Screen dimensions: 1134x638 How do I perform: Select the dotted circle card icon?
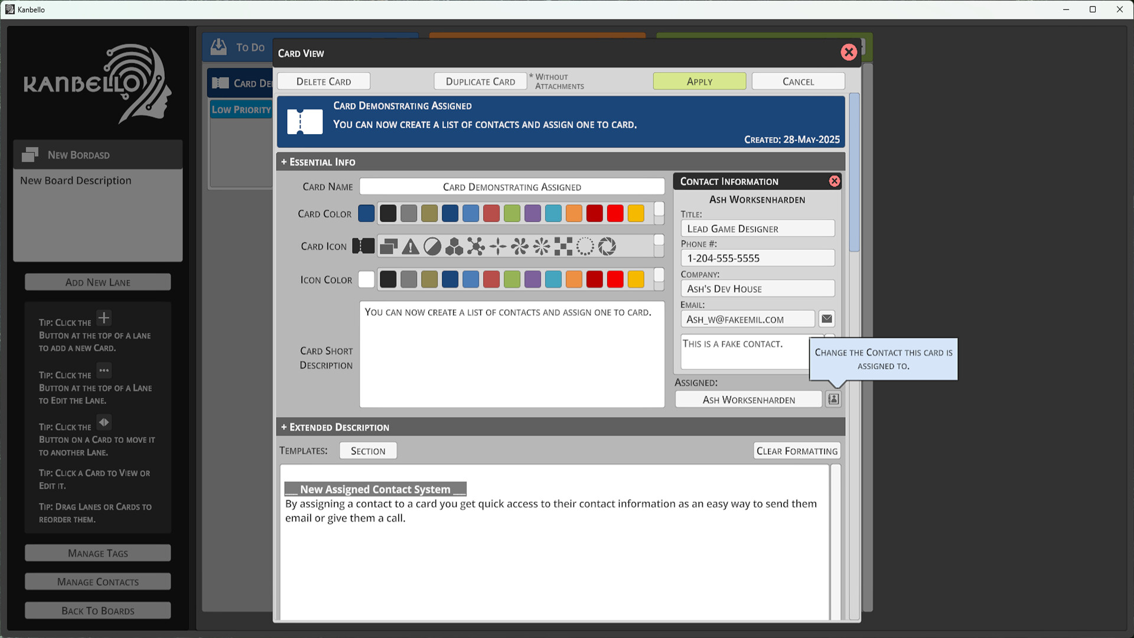(x=585, y=246)
